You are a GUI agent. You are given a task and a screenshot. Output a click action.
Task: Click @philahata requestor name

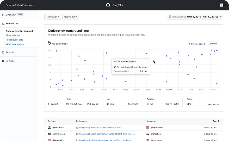point(156,134)
